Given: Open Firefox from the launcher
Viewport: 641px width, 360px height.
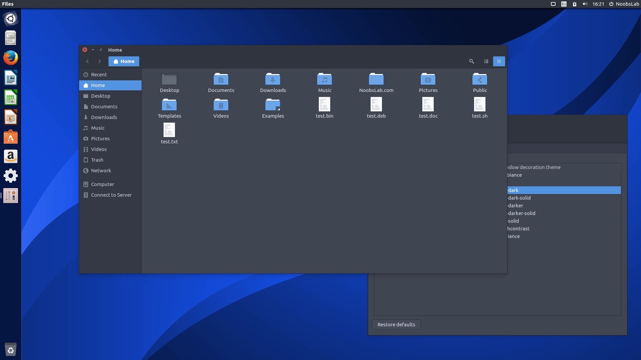Looking at the screenshot, I should (x=10, y=58).
